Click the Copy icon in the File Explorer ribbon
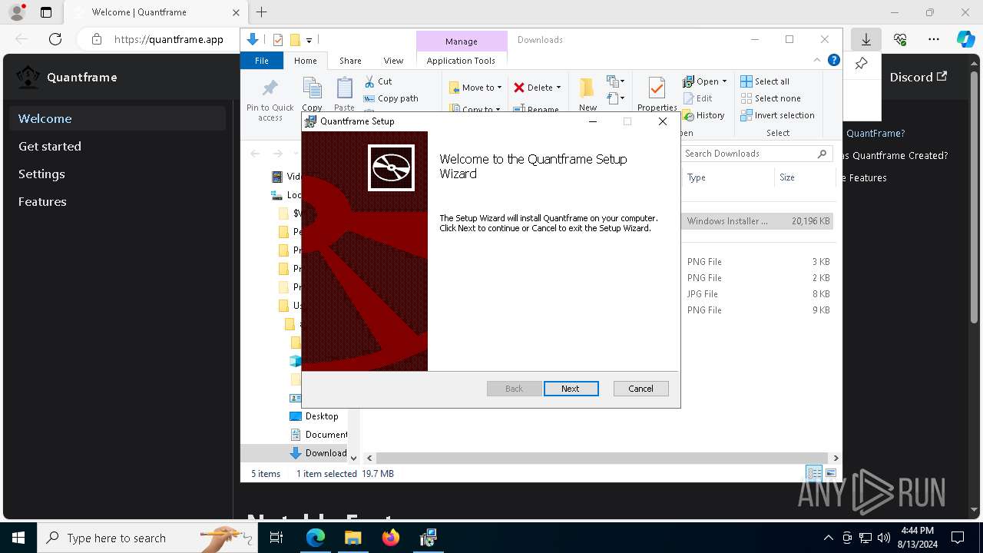This screenshot has width=983, height=553. point(312,88)
